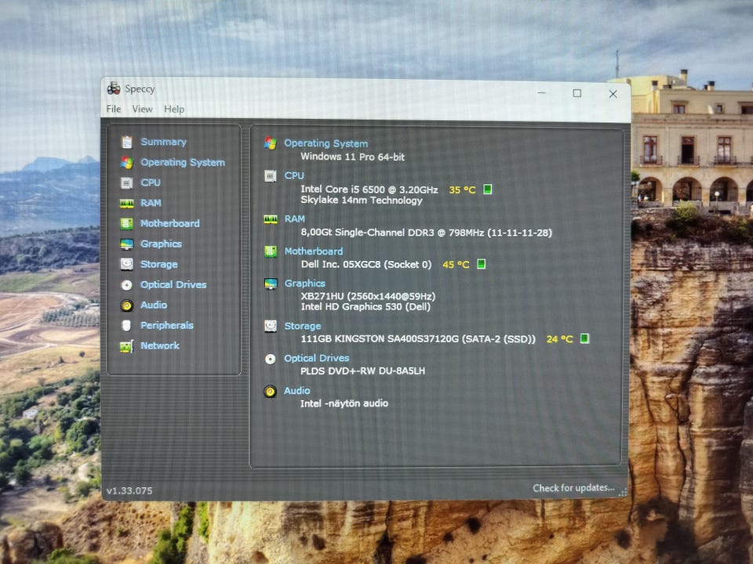The height and width of the screenshot is (564, 753).
Task: Select CPU in the sidebar list
Action: coord(151,183)
